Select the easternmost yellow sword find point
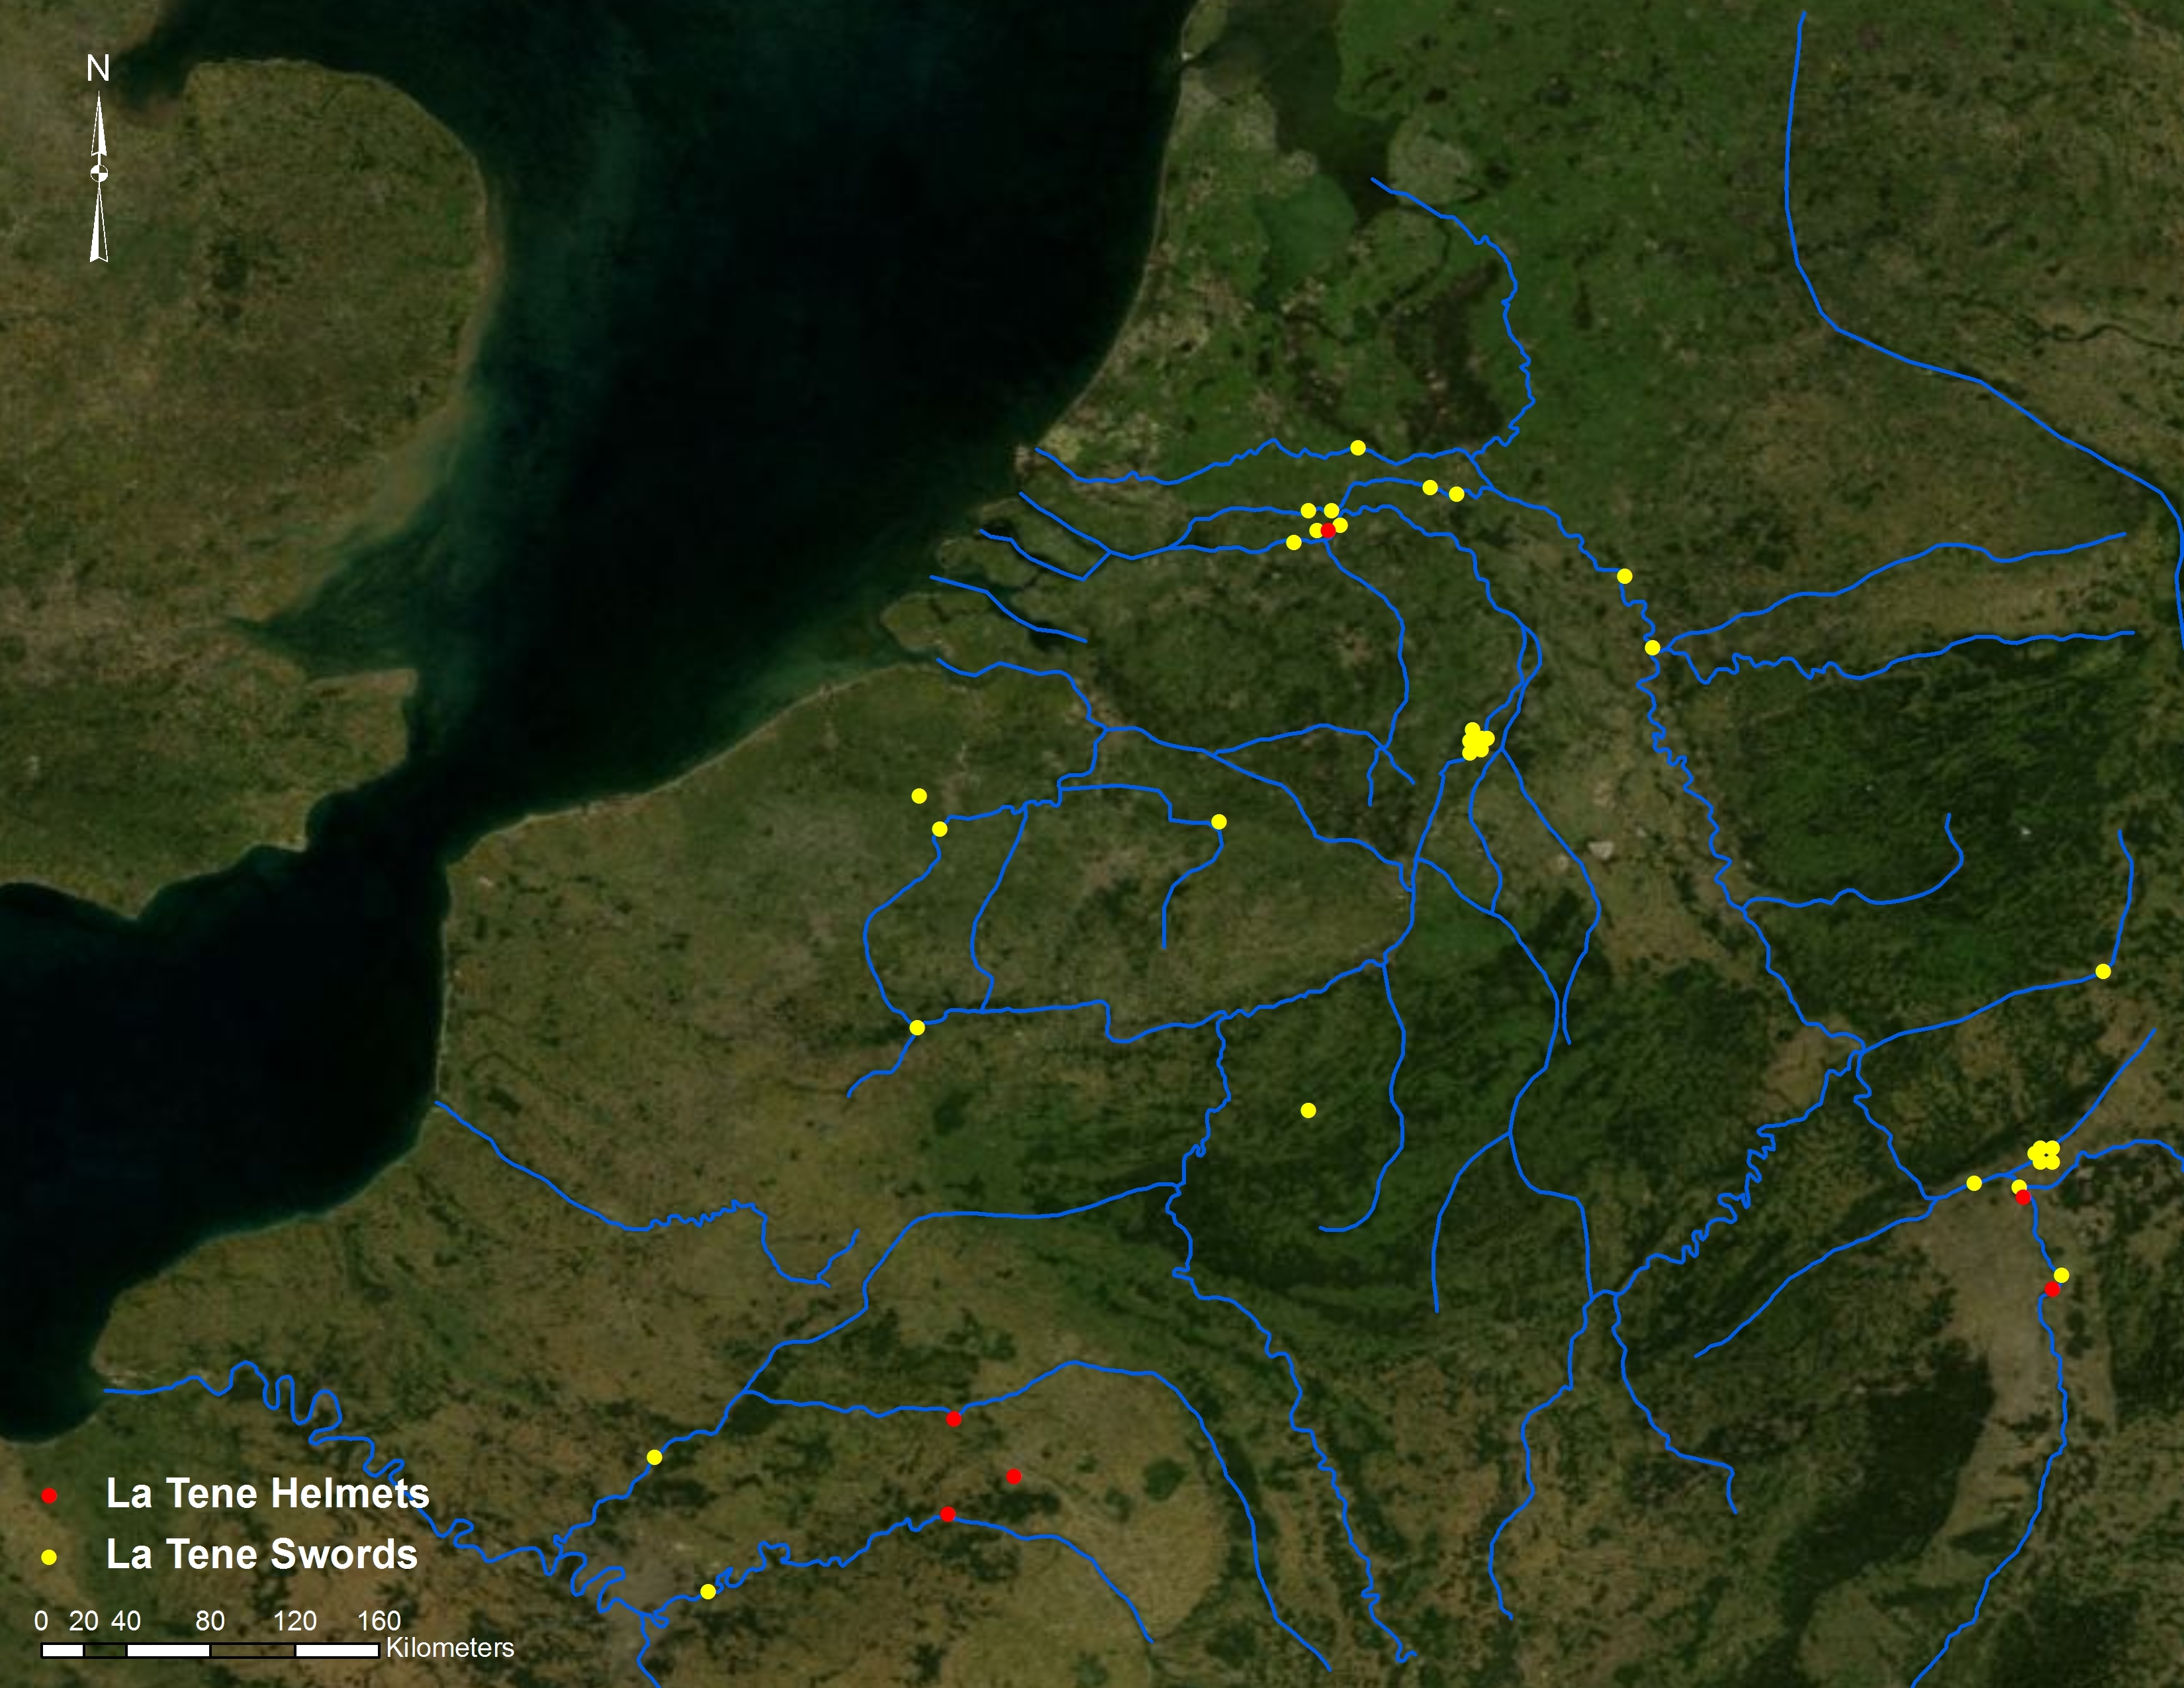Viewport: 2184px width, 1688px height. 2103,972
